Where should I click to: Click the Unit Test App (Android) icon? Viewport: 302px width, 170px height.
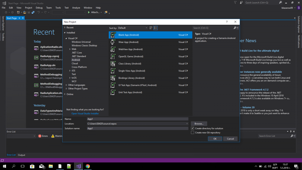click(113, 92)
